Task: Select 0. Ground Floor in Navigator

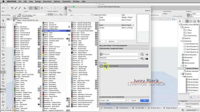Action: 190,36
